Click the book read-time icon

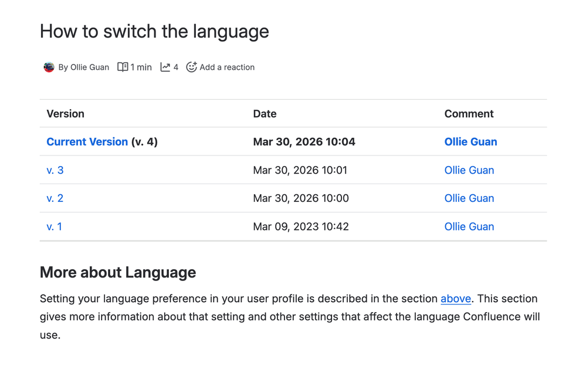(x=123, y=67)
